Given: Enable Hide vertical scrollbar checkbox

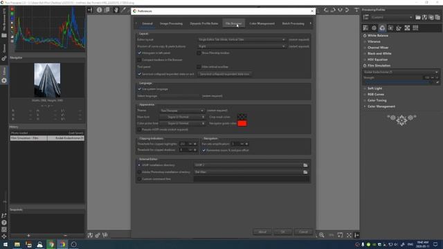Looking at the screenshot, I should tap(199, 67).
